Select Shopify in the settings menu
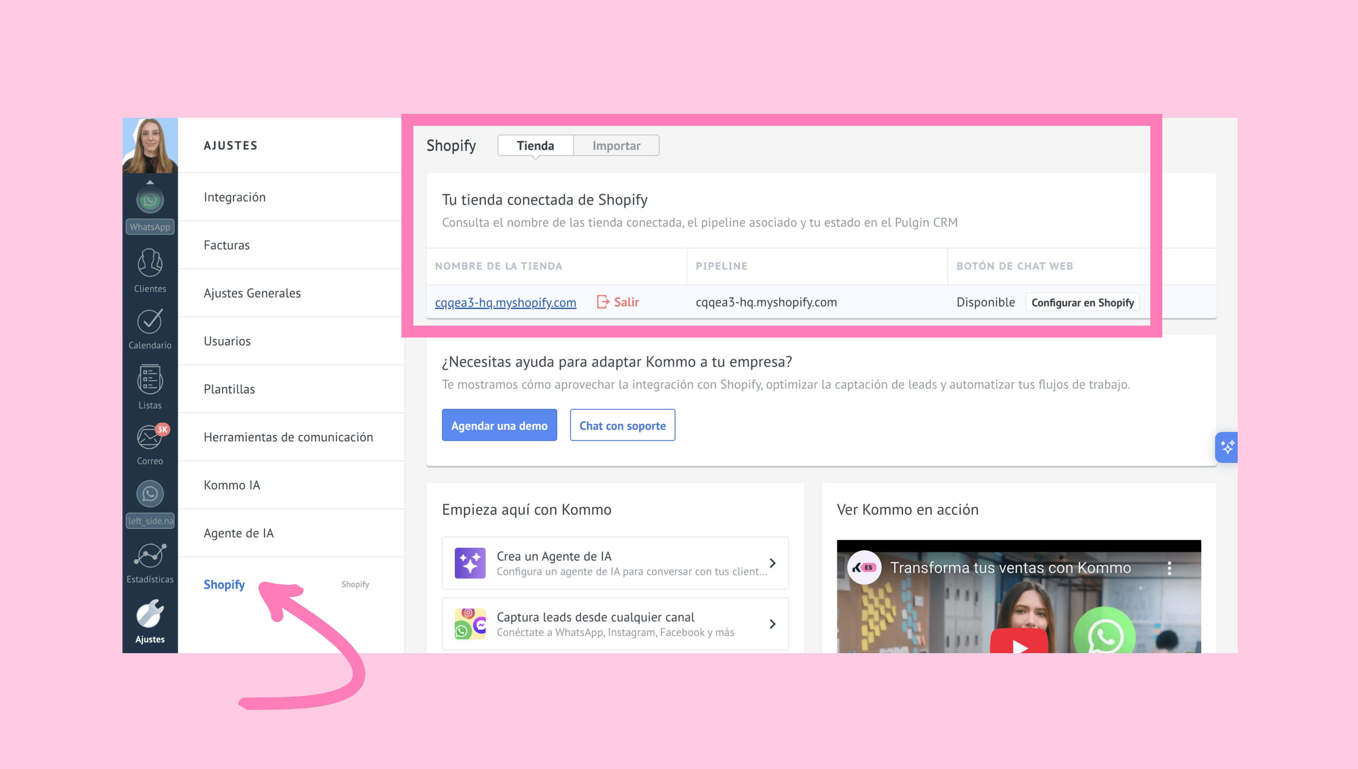Image resolution: width=1358 pixels, height=769 pixels. click(x=224, y=584)
